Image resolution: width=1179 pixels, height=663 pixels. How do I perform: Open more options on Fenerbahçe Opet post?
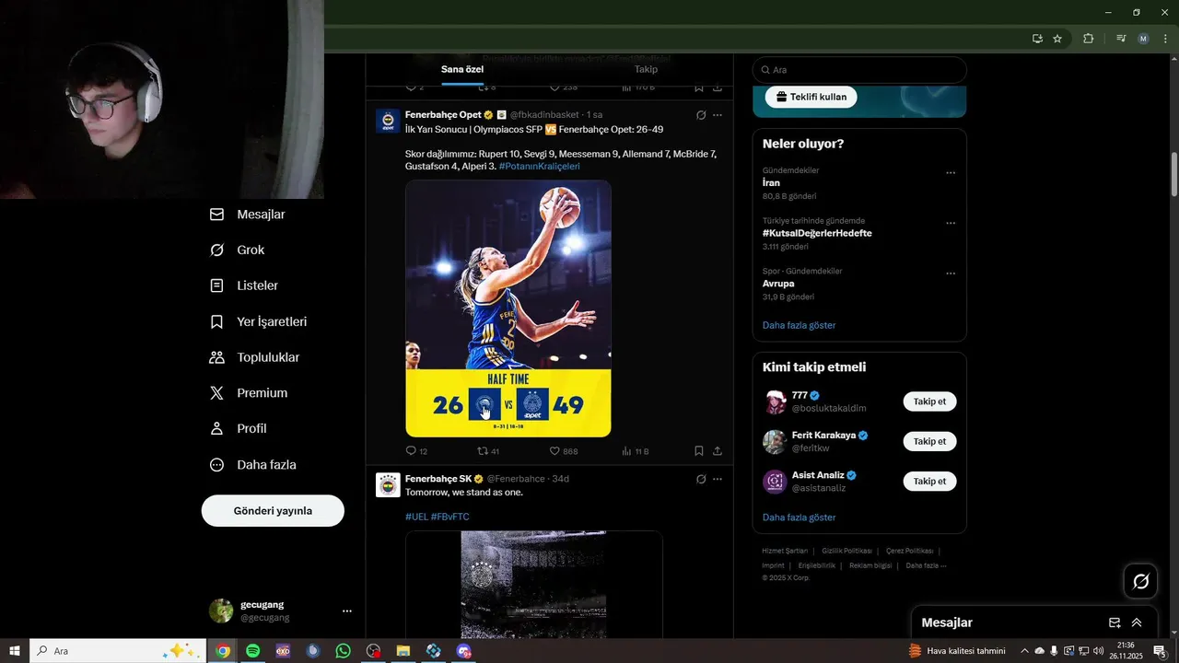[718, 115]
